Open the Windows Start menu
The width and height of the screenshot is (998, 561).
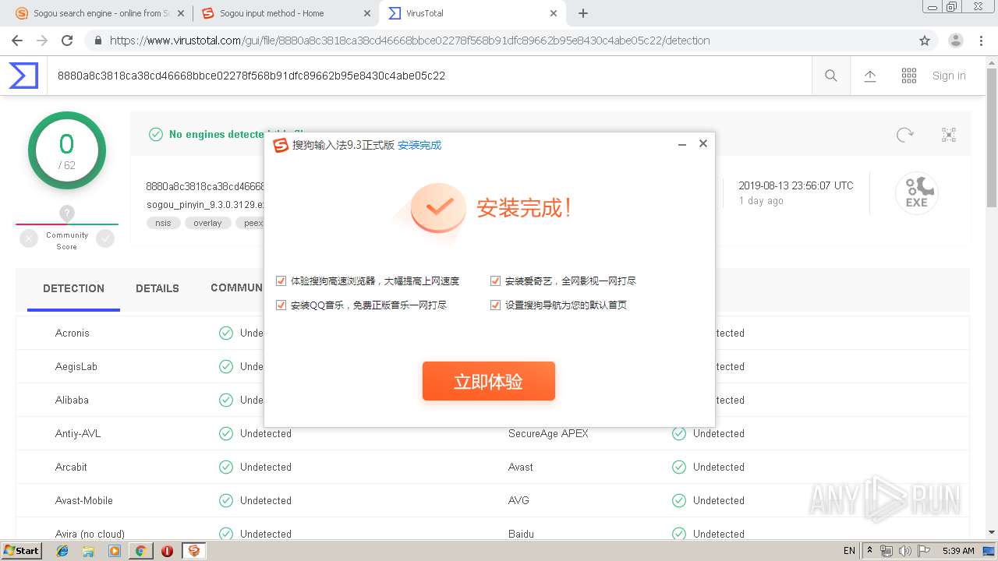(21, 551)
